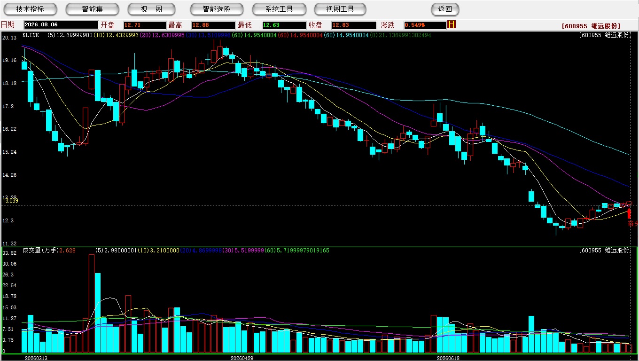Click the 返回 button

click(x=445, y=9)
